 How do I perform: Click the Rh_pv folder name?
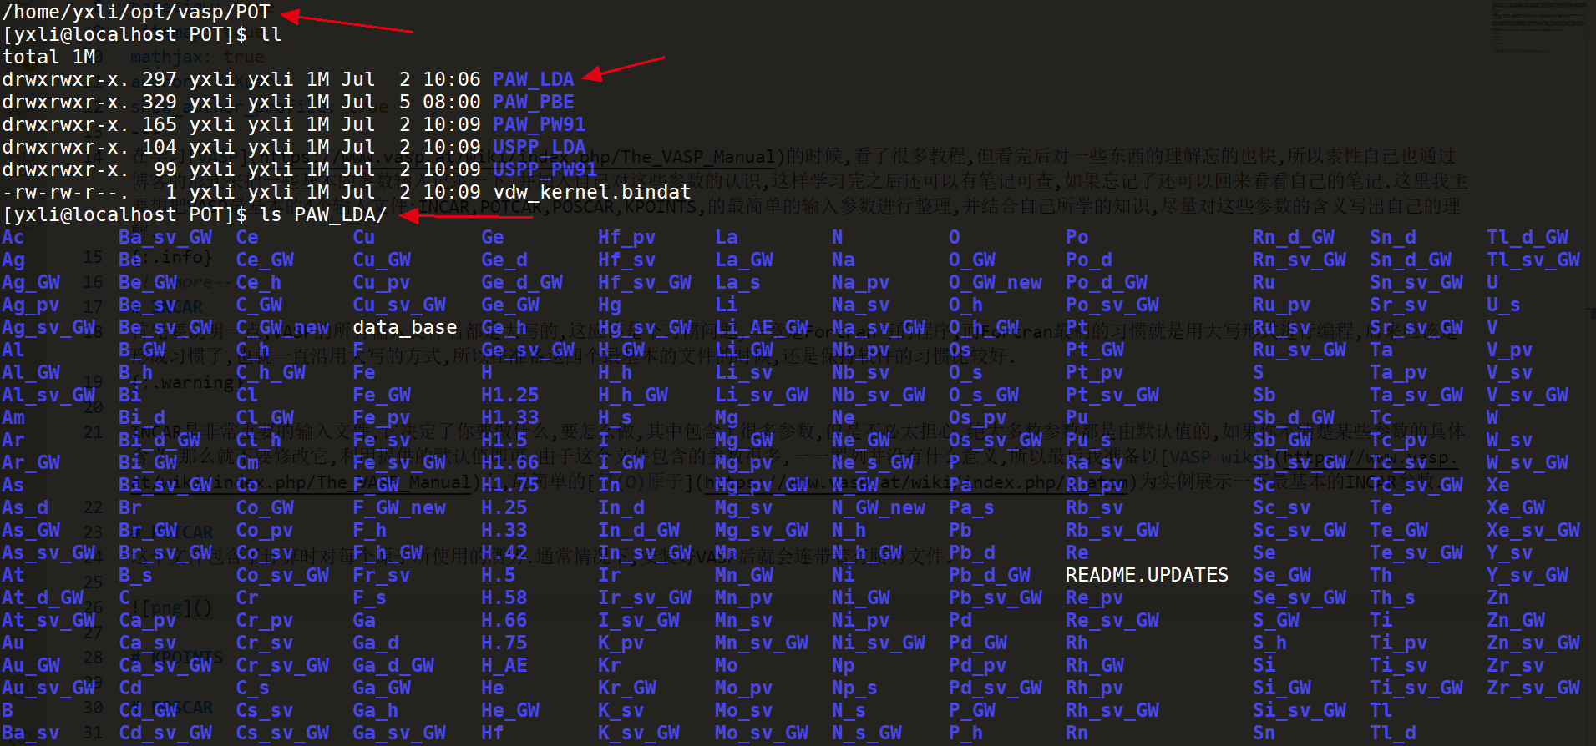(x=1095, y=688)
